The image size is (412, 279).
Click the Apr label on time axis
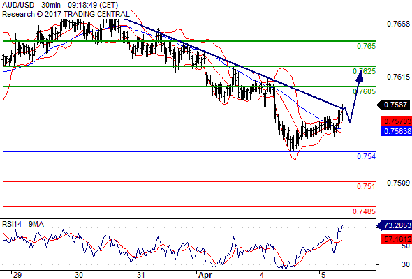[205, 275]
